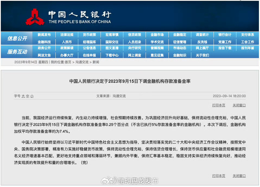Open the 货币政策 menu item
This screenshot has height=187, width=260.
pyautogui.click(x=89, y=35)
